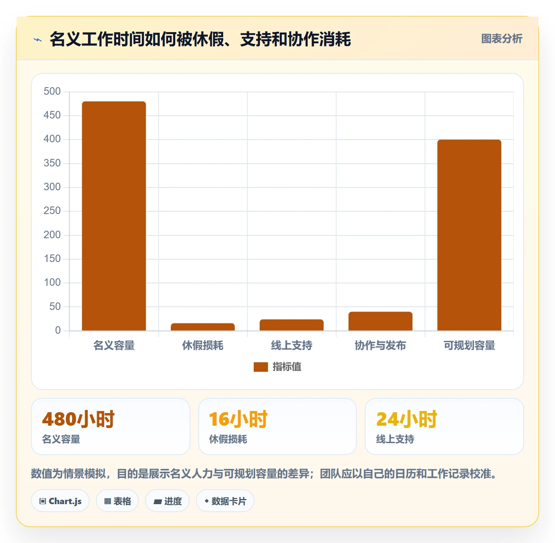Click the Chart.js tag chip

[x=60, y=501]
